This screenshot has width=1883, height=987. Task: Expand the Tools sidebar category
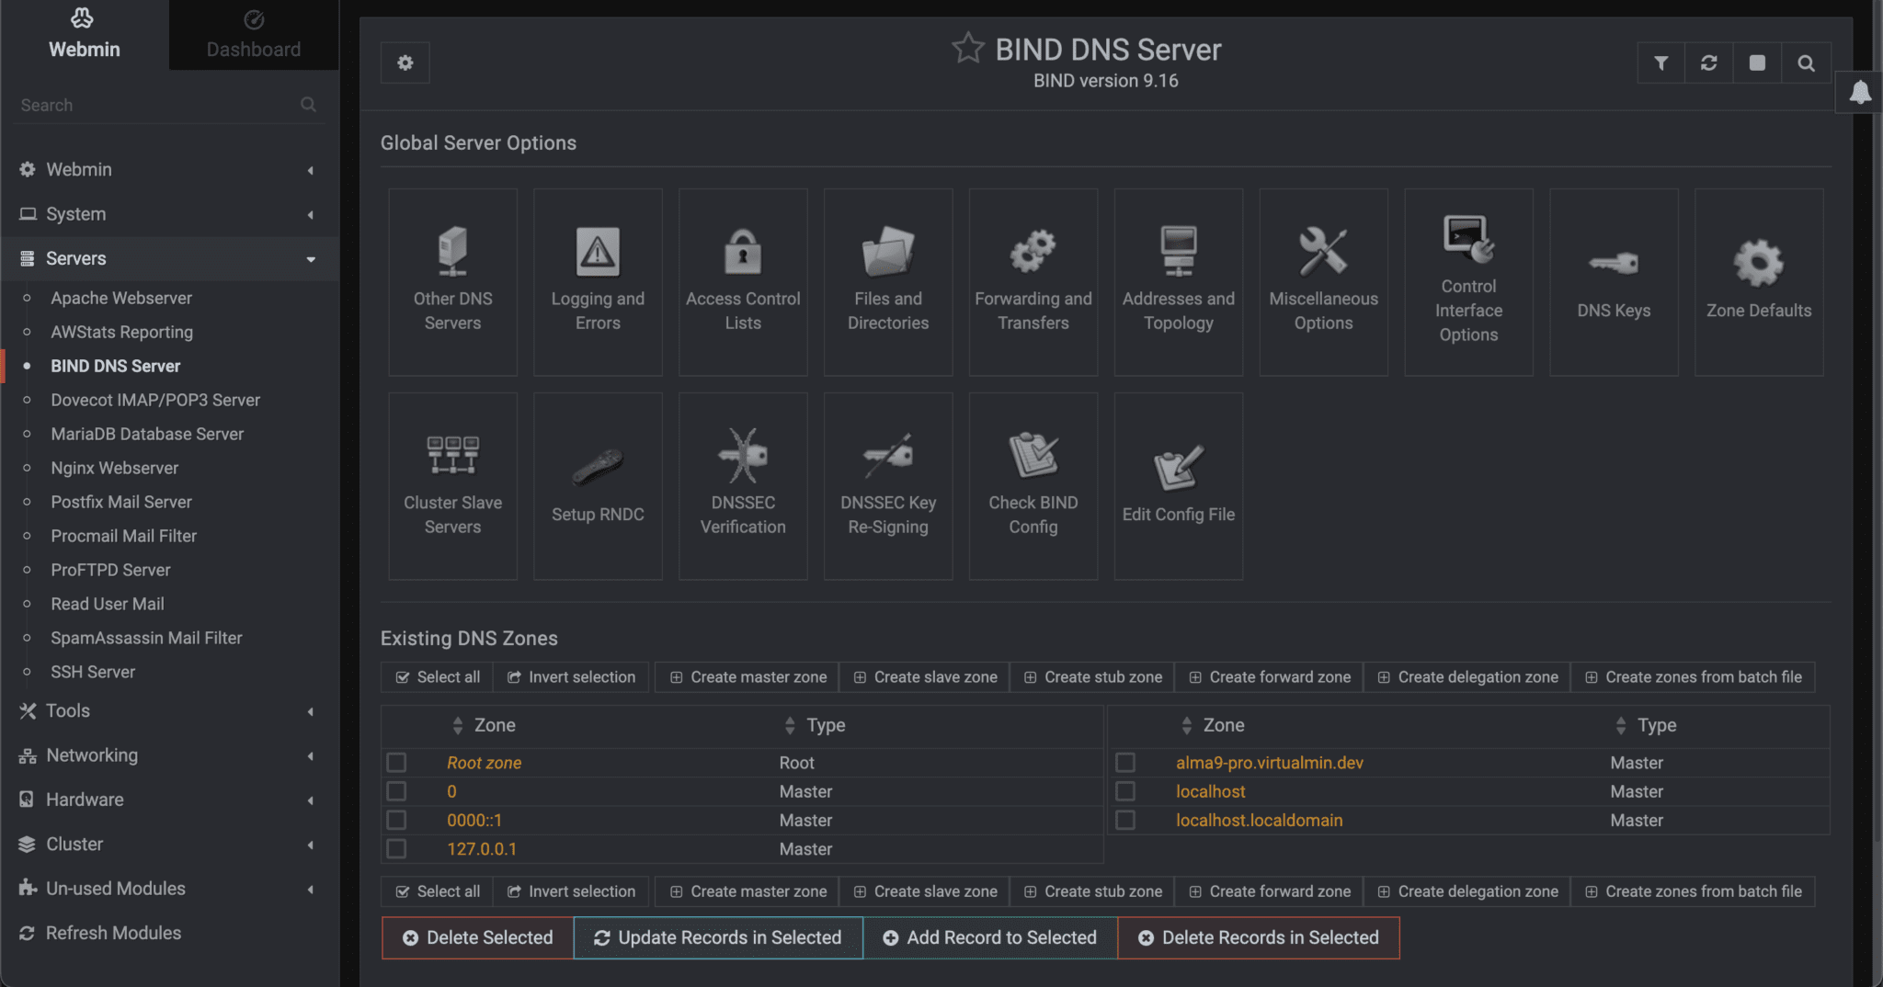coord(169,711)
